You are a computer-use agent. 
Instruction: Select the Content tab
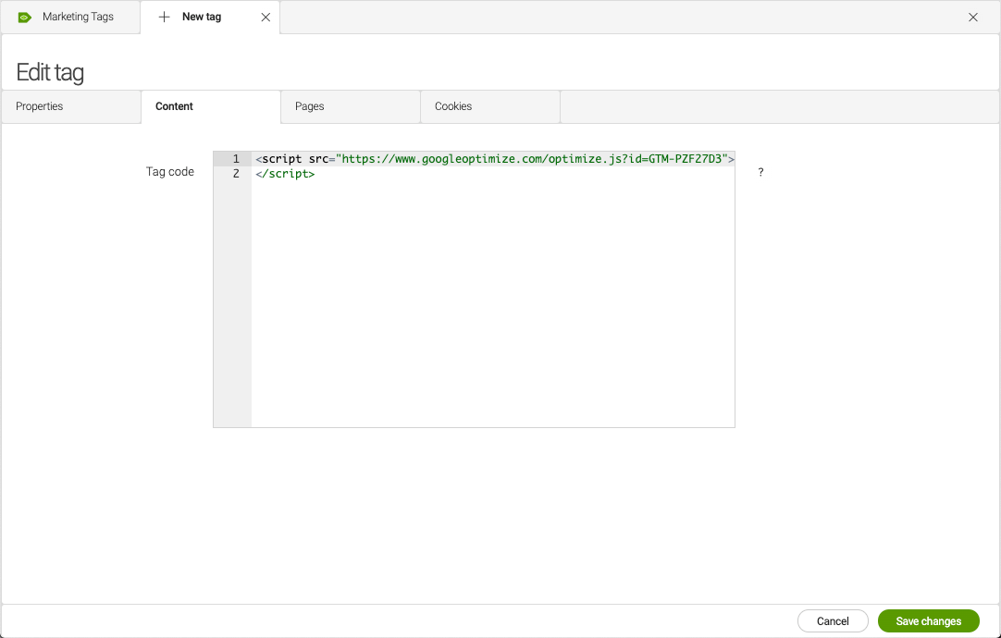pyautogui.click(x=174, y=106)
